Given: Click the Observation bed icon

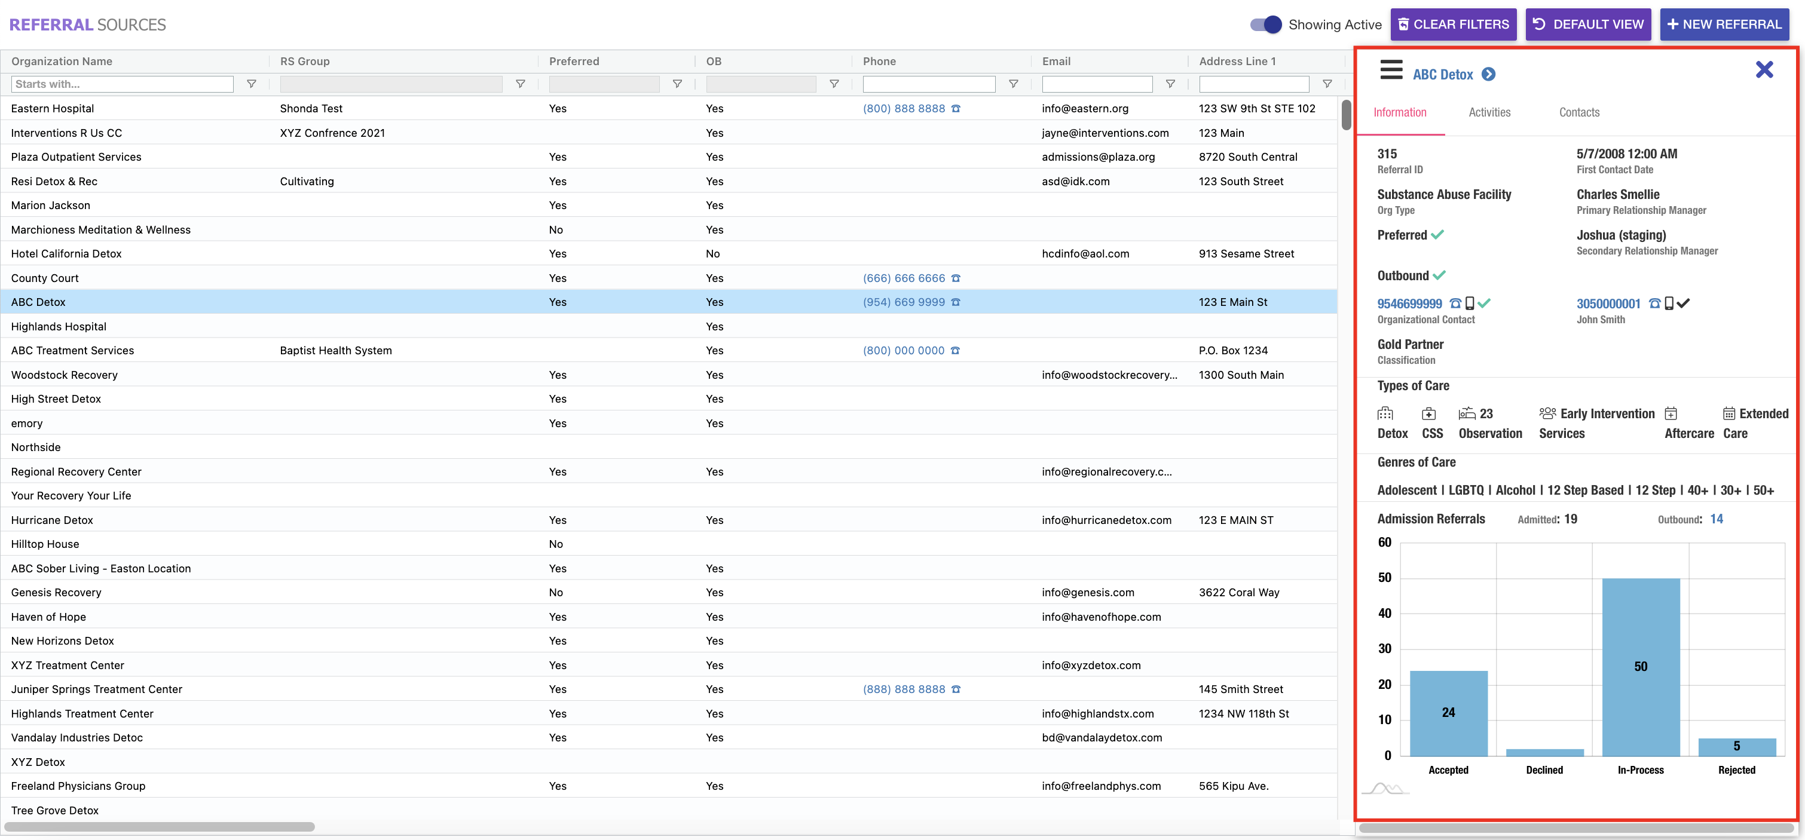Looking at the screenshot, I should tap(1467, 413).
